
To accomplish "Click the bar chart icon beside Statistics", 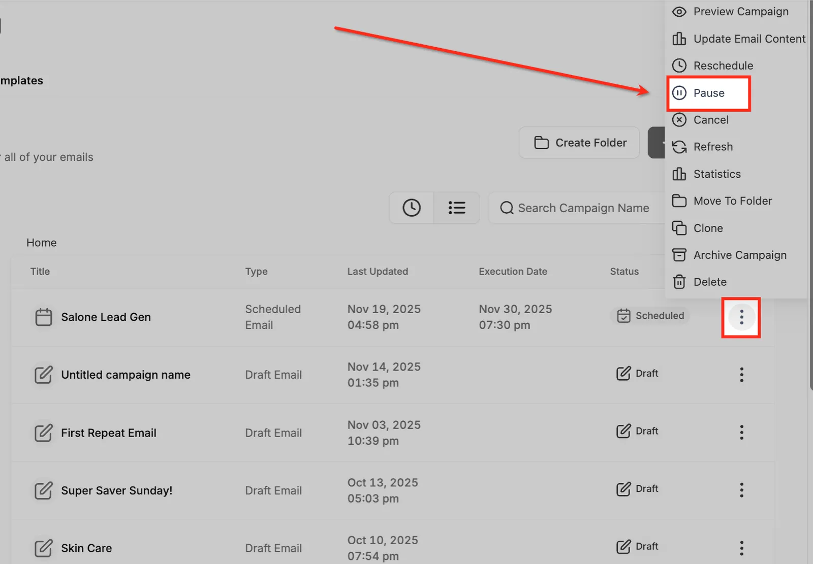I will click(x=679, y=174).
